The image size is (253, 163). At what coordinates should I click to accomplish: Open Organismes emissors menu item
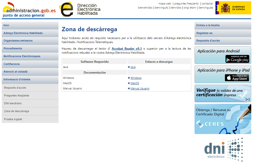[30, 41]
